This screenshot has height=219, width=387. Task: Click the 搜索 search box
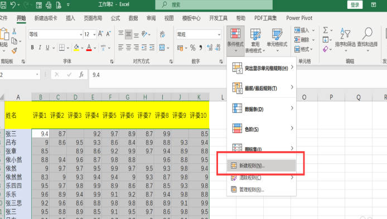(214, 4)
